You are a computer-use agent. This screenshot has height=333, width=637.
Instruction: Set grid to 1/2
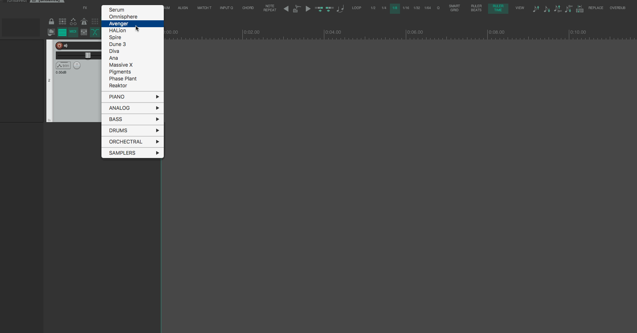point(373,8)
